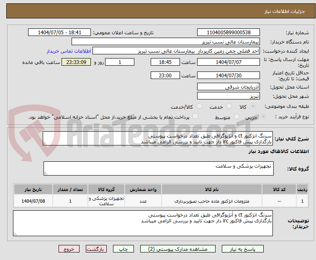Click the 'تاریخ نیاز' column header
This screenshot has width=316, height=260.
pyautogui.click(x=33, y=189)
